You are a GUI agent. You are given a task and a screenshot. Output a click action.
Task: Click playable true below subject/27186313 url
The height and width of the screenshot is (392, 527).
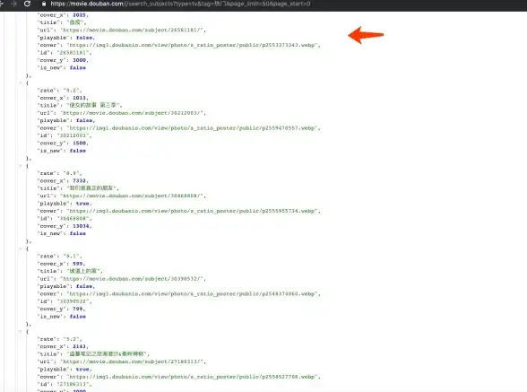[65, 370]
